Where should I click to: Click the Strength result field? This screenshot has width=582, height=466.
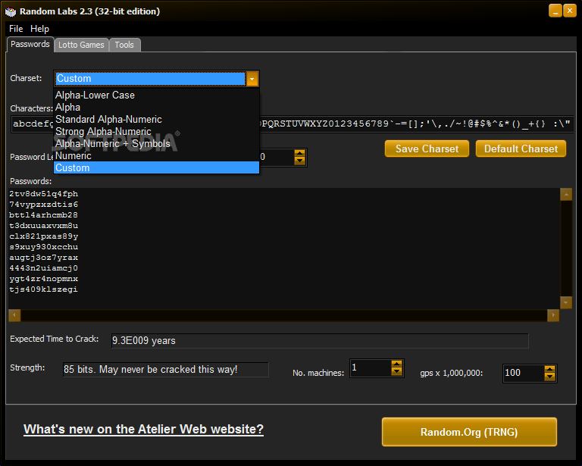(x=165, y=370)
